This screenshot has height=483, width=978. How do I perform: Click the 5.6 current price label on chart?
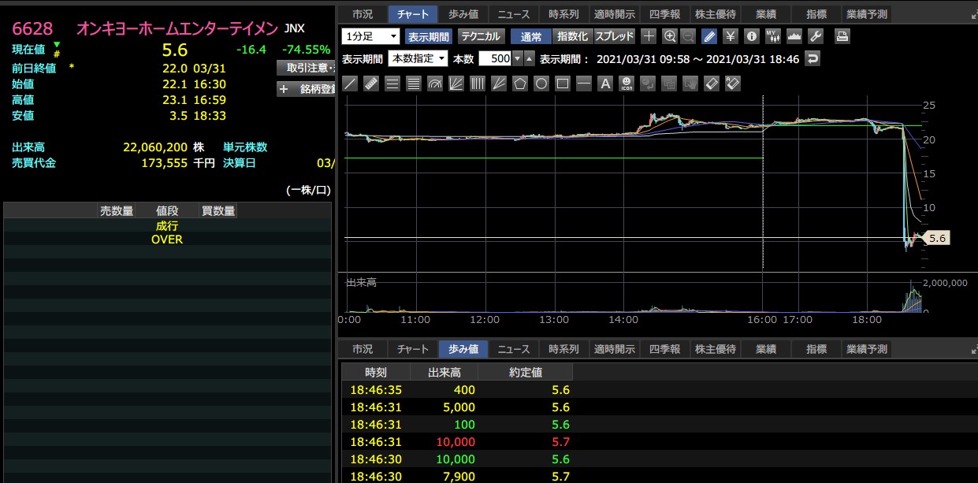coord(937,237)
